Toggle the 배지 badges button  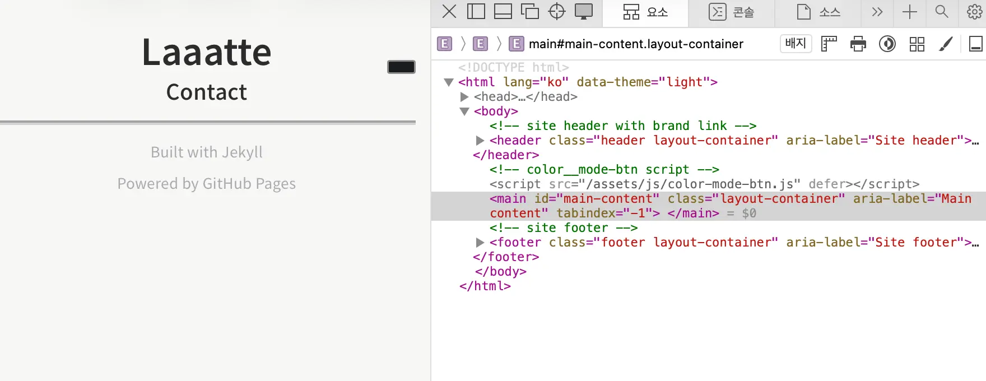tap(796, 43)
